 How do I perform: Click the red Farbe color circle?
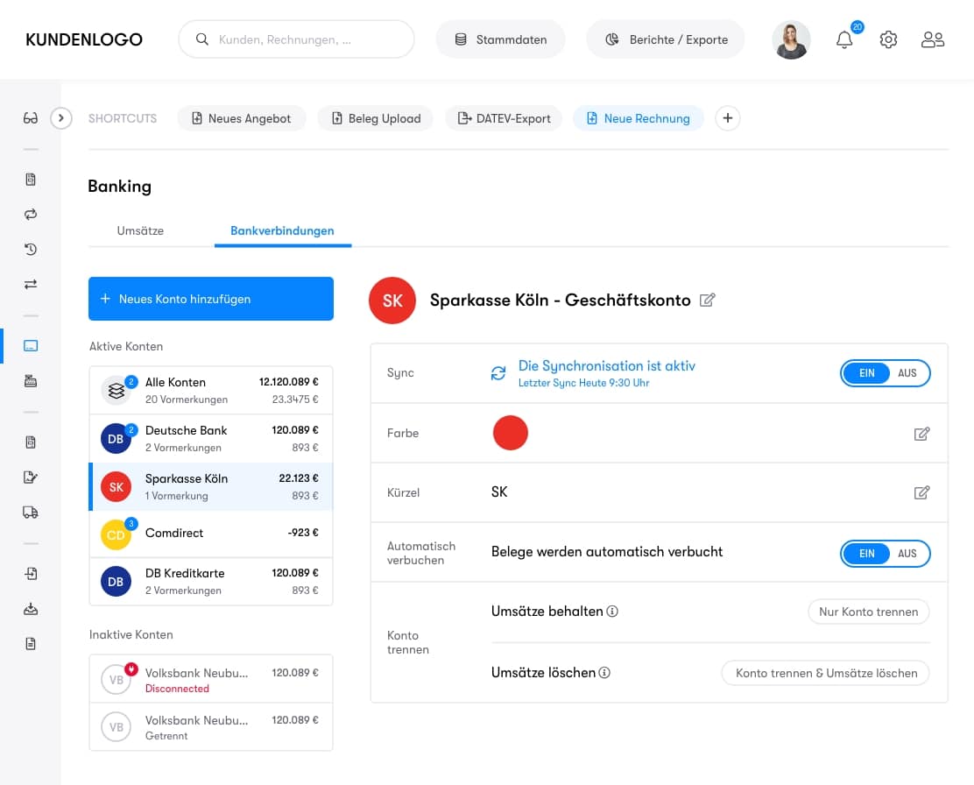510,434
